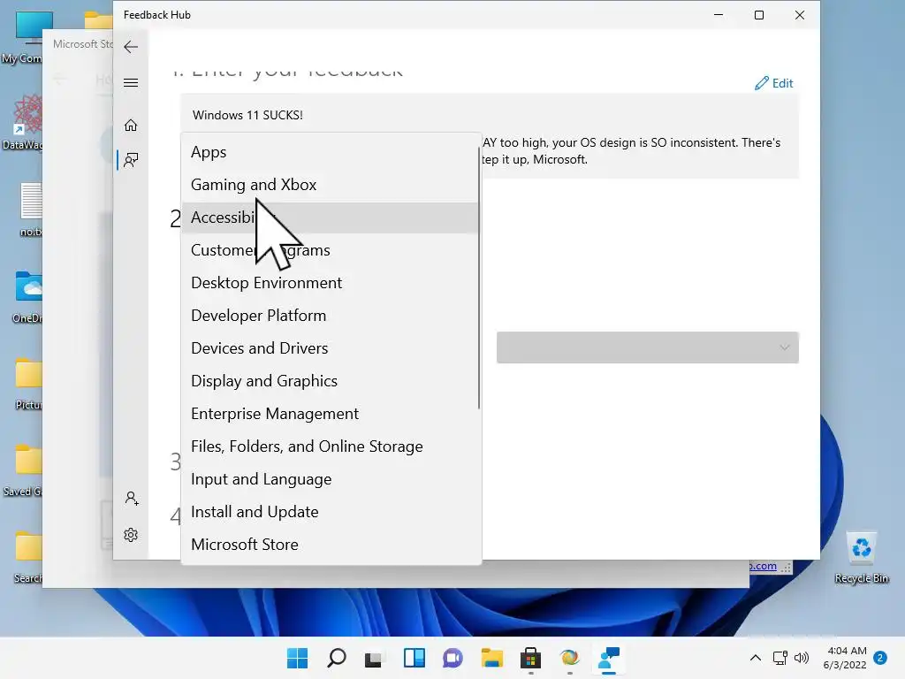Select Apps from the category list

pyautogui.click(x=331, y=152)
